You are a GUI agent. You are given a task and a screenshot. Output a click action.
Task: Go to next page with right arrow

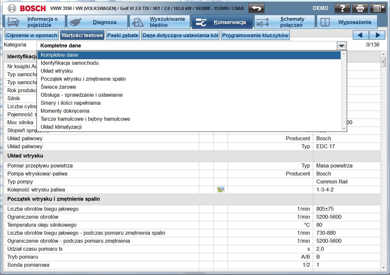[377, 35]
